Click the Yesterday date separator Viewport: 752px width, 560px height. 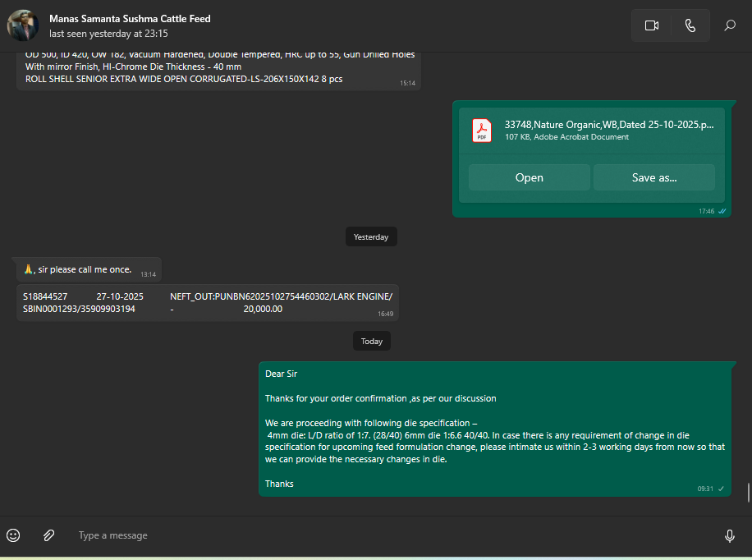pyautogui.click(x=371, y=236)
